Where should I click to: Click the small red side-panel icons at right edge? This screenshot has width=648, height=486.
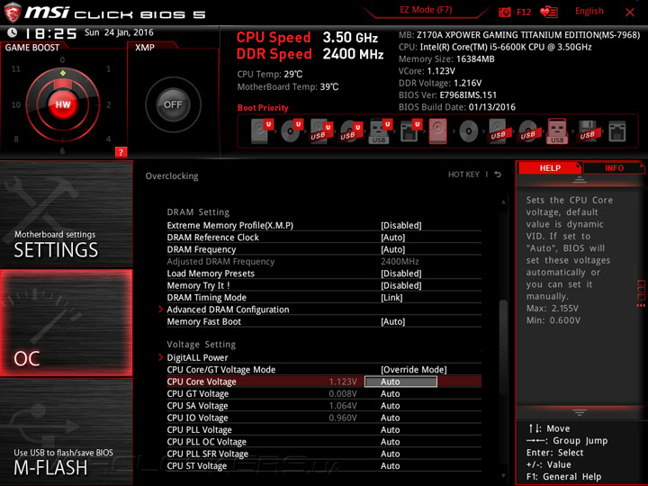(642, 293)
